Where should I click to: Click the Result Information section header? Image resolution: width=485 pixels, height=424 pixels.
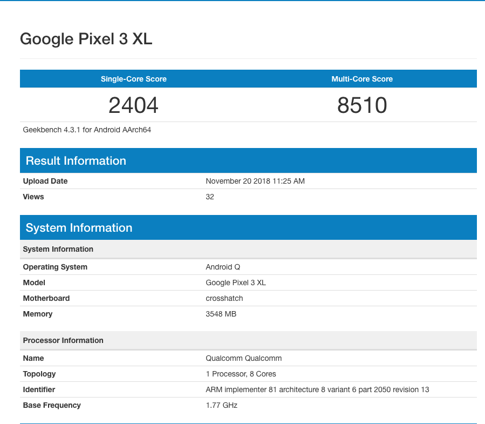pyautogui.click(x=75, y=160)
